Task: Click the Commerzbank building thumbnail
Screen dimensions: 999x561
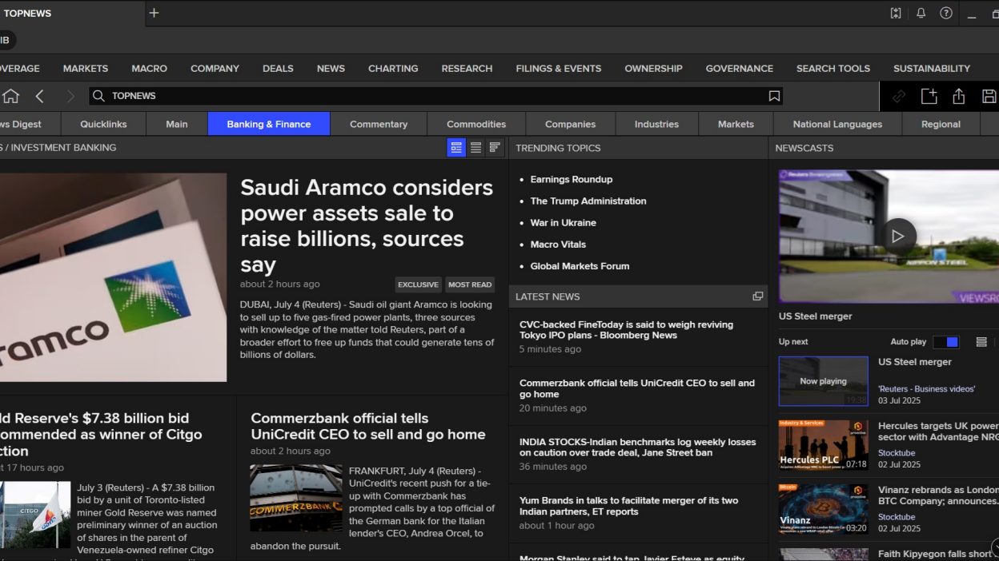Action: tap(296, 498)
